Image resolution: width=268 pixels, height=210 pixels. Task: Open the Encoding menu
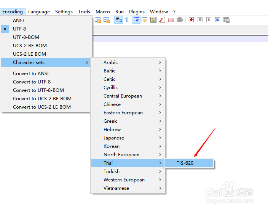pyautogui.click(x=13, y=12)
